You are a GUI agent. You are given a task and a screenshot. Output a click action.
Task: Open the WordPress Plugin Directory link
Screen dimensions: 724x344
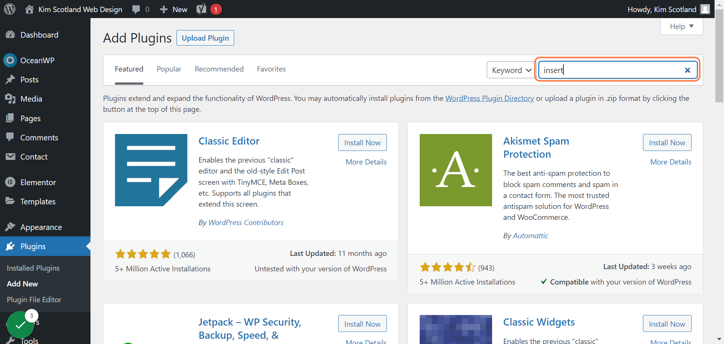[489, 98]
